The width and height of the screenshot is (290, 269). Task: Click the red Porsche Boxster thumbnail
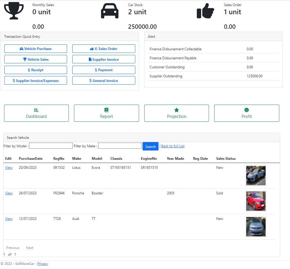point(256,201)
